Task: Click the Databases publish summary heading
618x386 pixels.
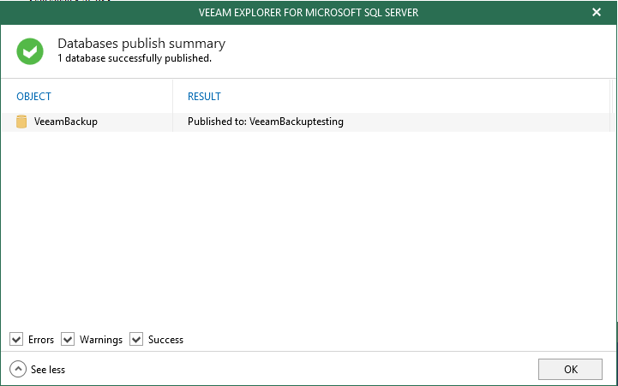Action: pyautogui.click(x=141, y=44)
